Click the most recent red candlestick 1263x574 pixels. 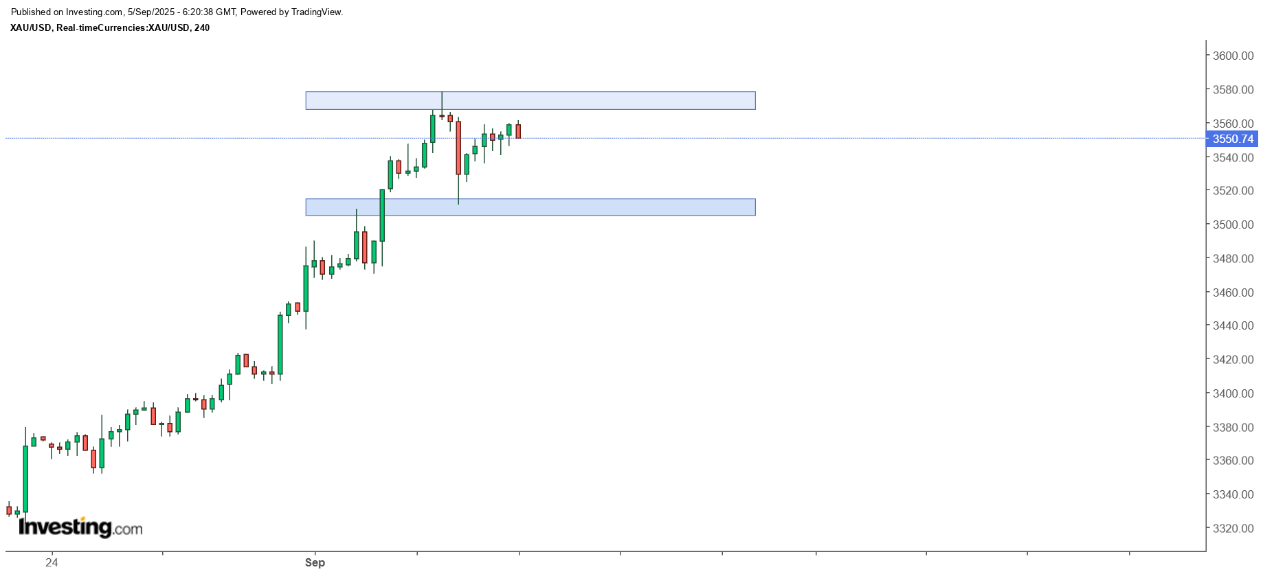[518, 131]
